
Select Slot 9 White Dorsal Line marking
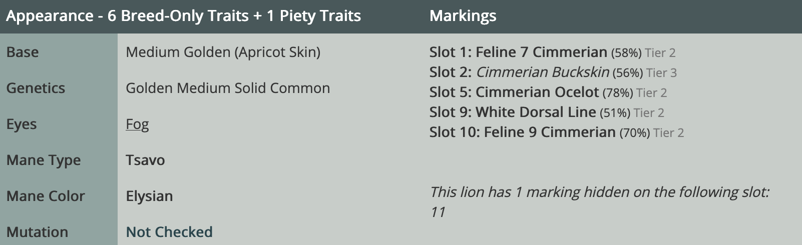click(x=547, y=112)
